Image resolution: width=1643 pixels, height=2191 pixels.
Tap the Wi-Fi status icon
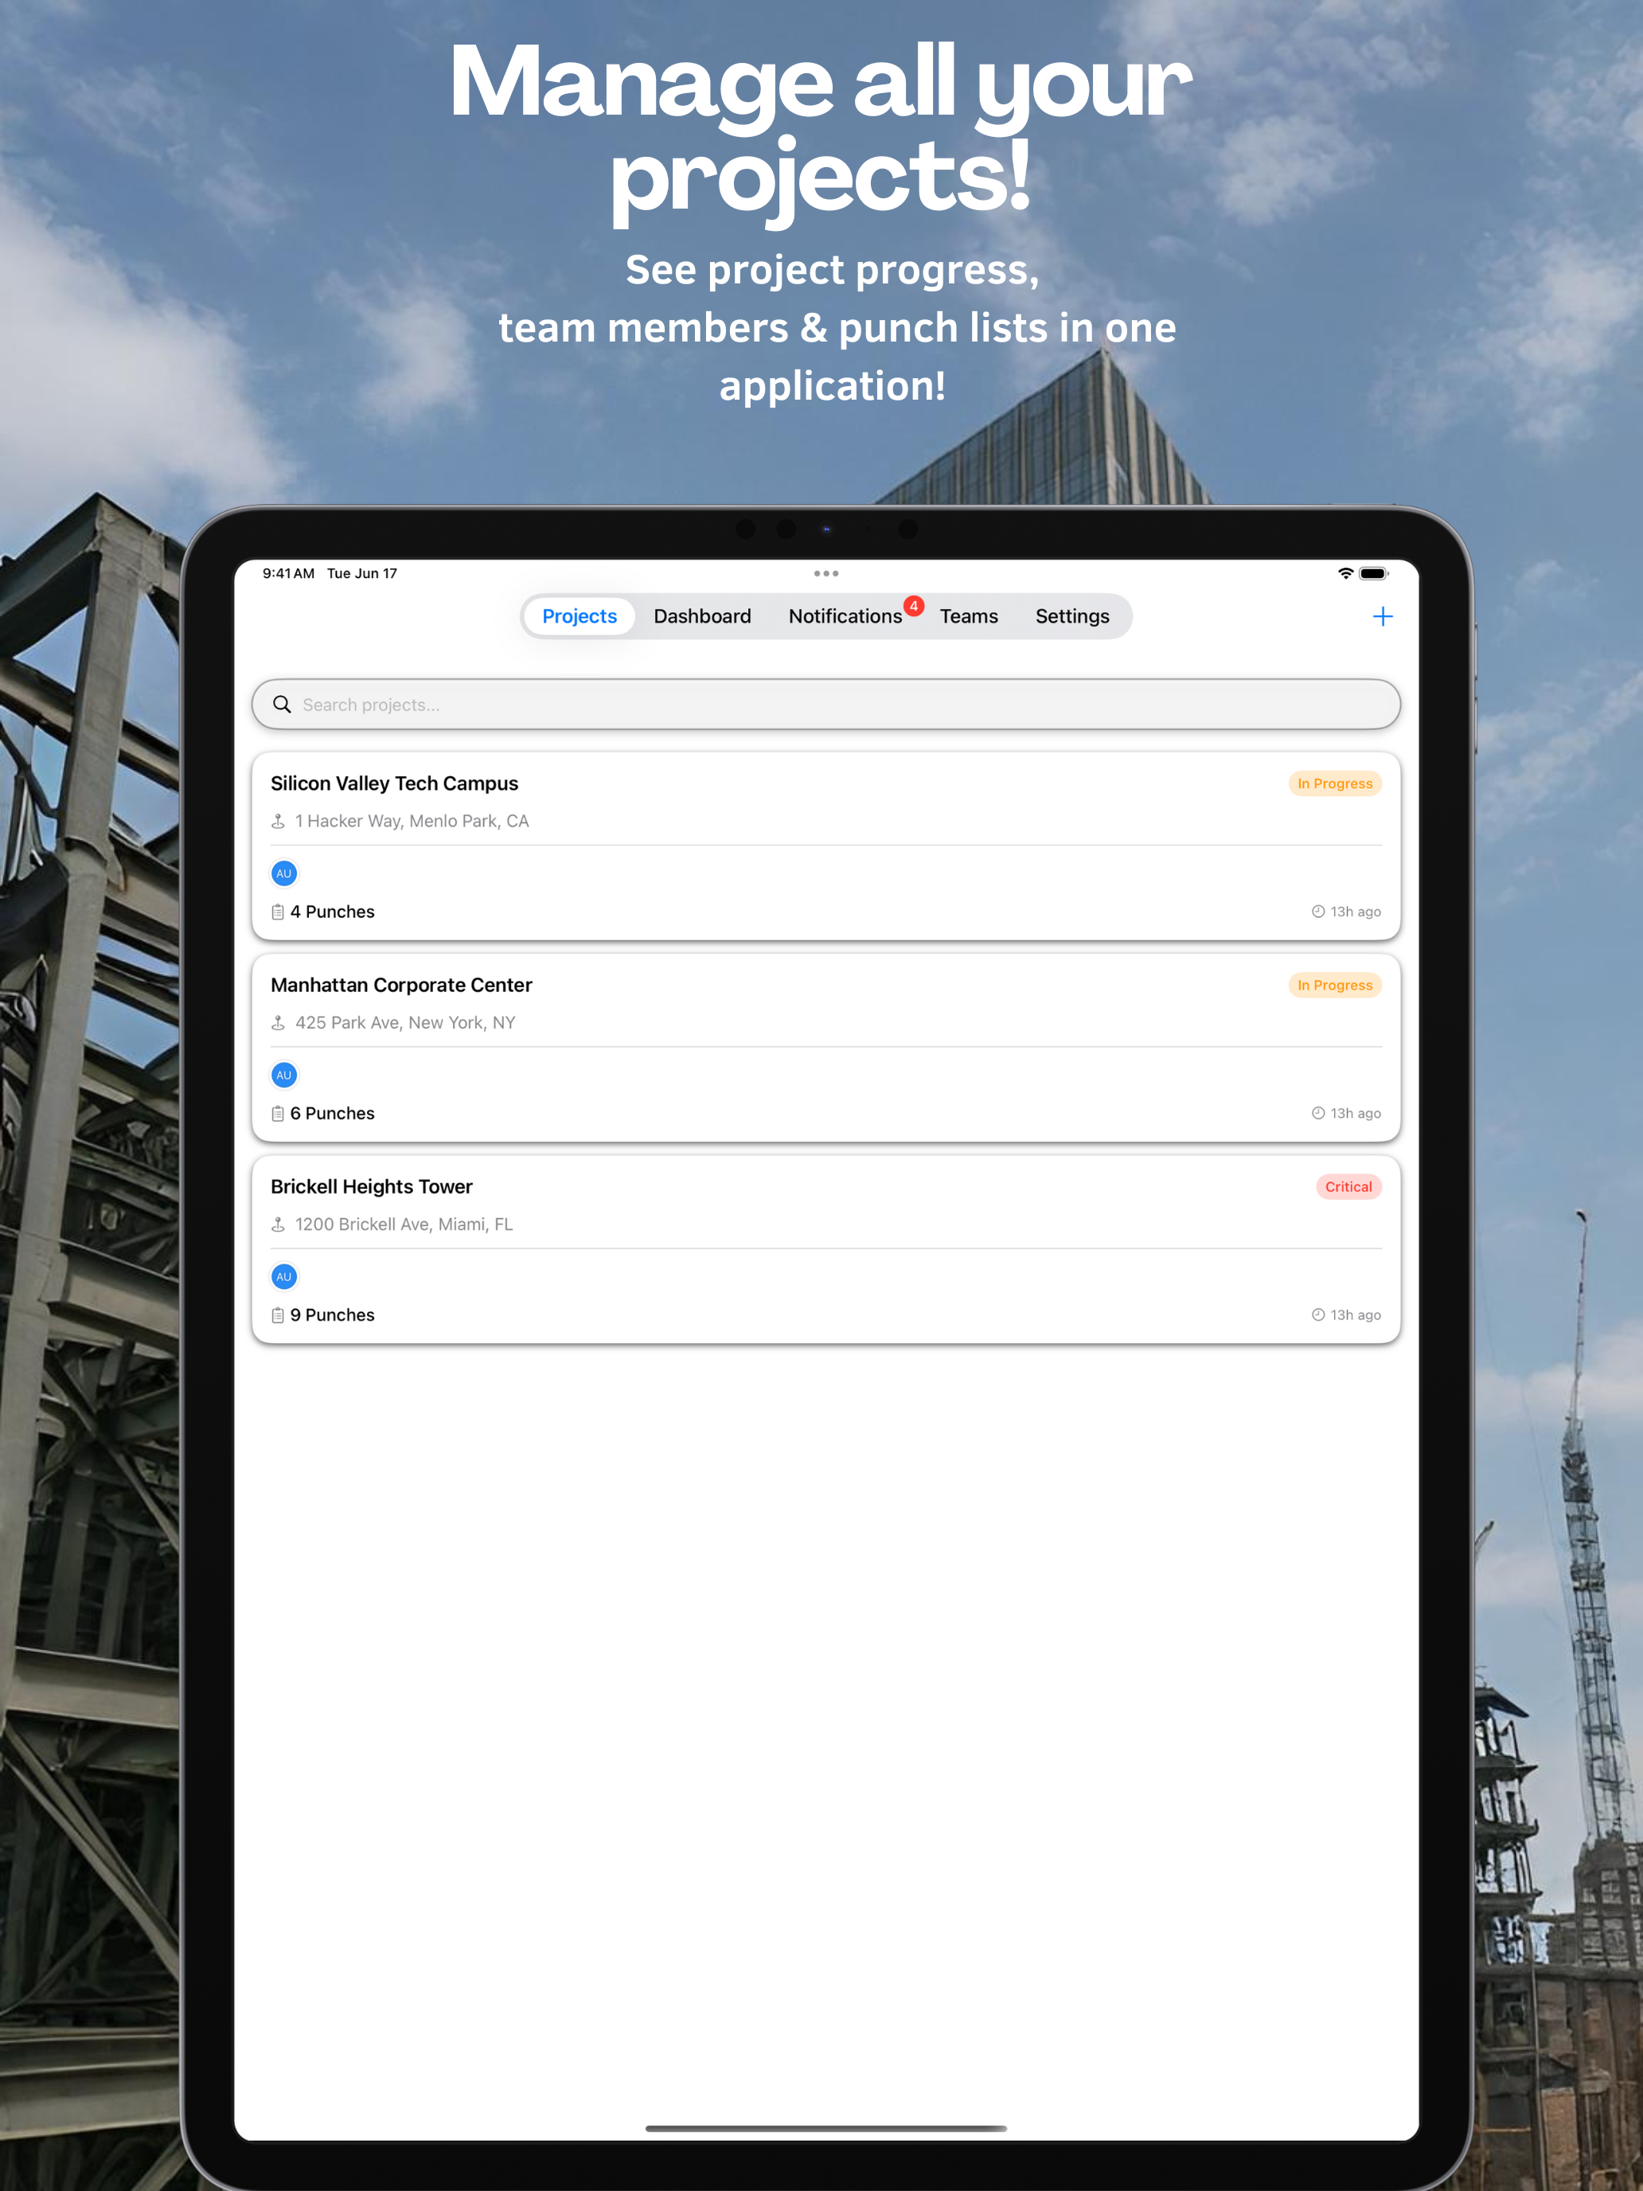pyautogui.click(x=1345, y=573)
